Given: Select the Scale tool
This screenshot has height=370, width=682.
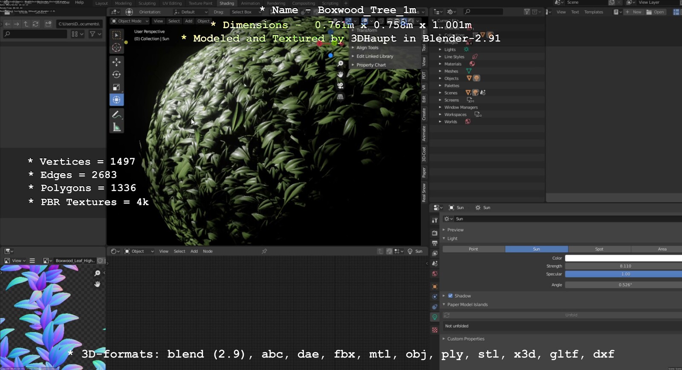Looking at the screenshot, I should tap(116, 87).
